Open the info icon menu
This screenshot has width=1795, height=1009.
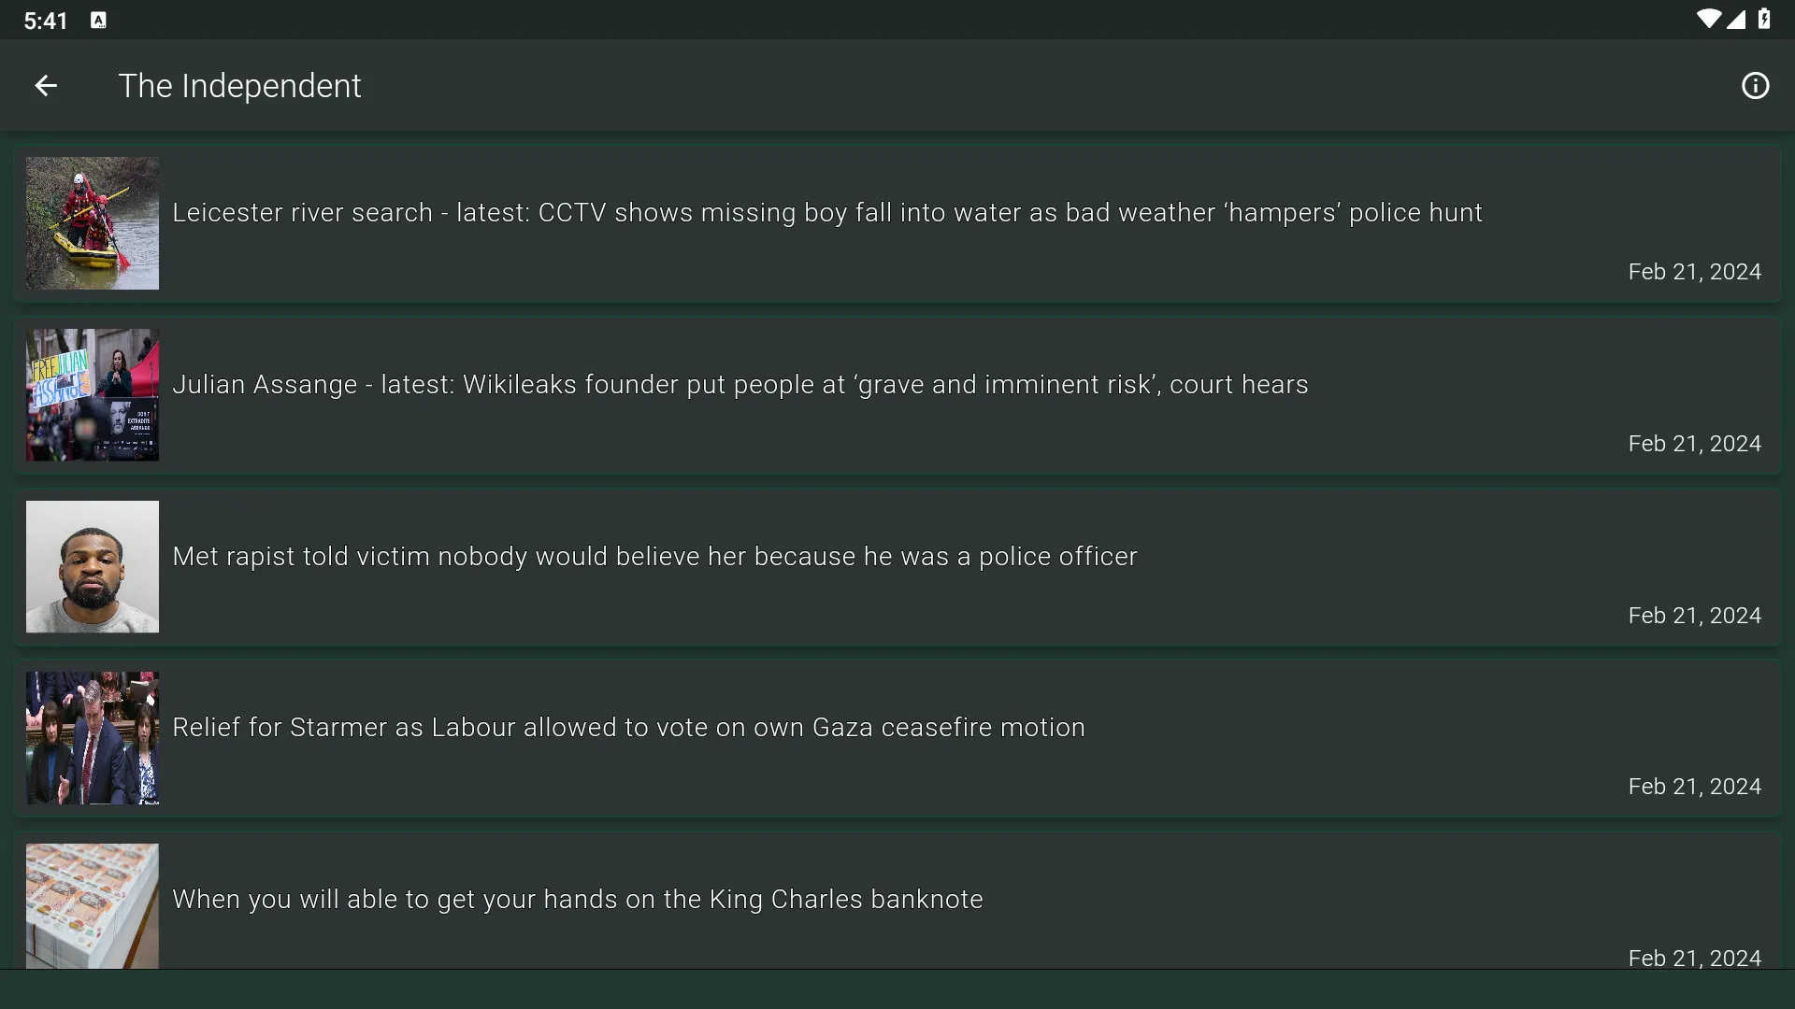click(1754, 85)
